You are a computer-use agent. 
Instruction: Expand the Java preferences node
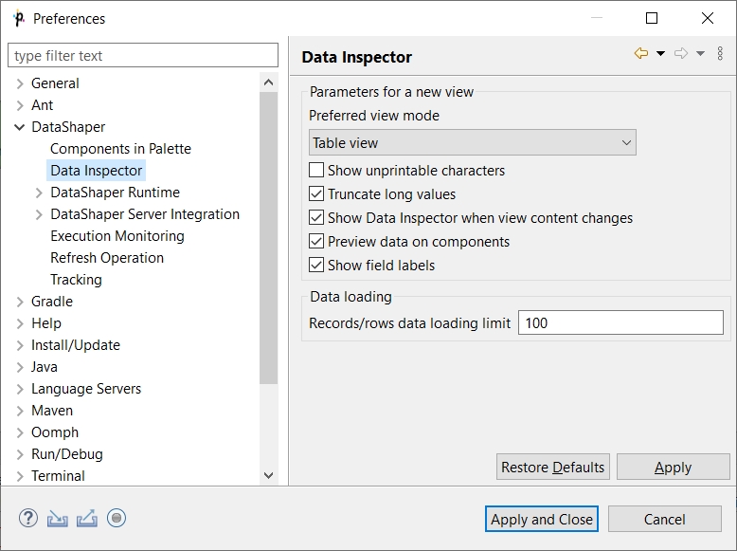[20, 367]
